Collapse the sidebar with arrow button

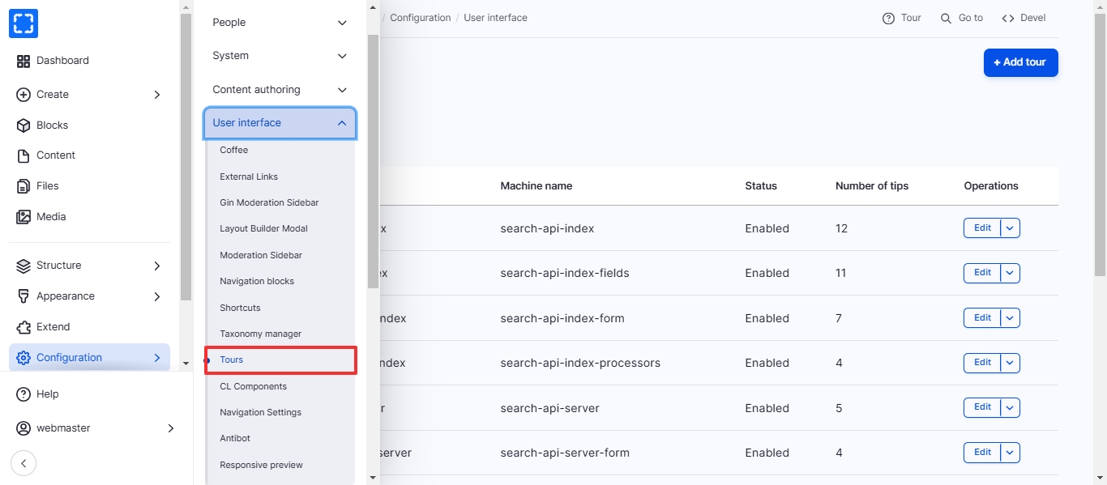tap(24, 463)
